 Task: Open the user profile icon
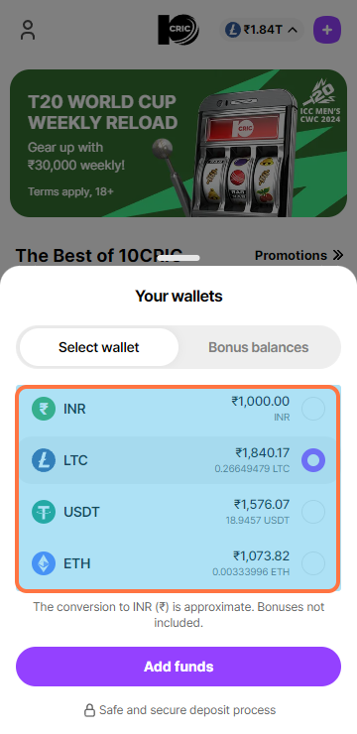(x=28, y=30)
